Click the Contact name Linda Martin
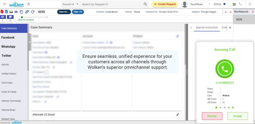Image resolution: width=255 pixels, height=124 pixels. 112,12
